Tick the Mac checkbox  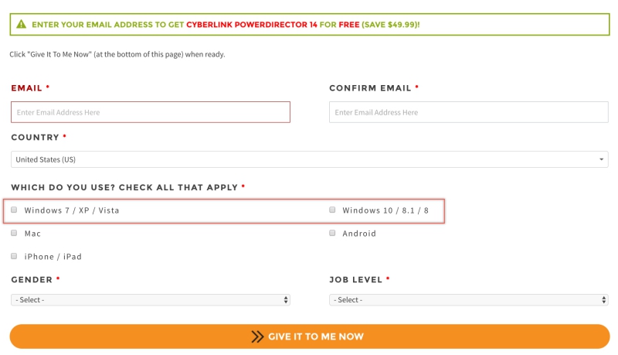tap(14, 233)
